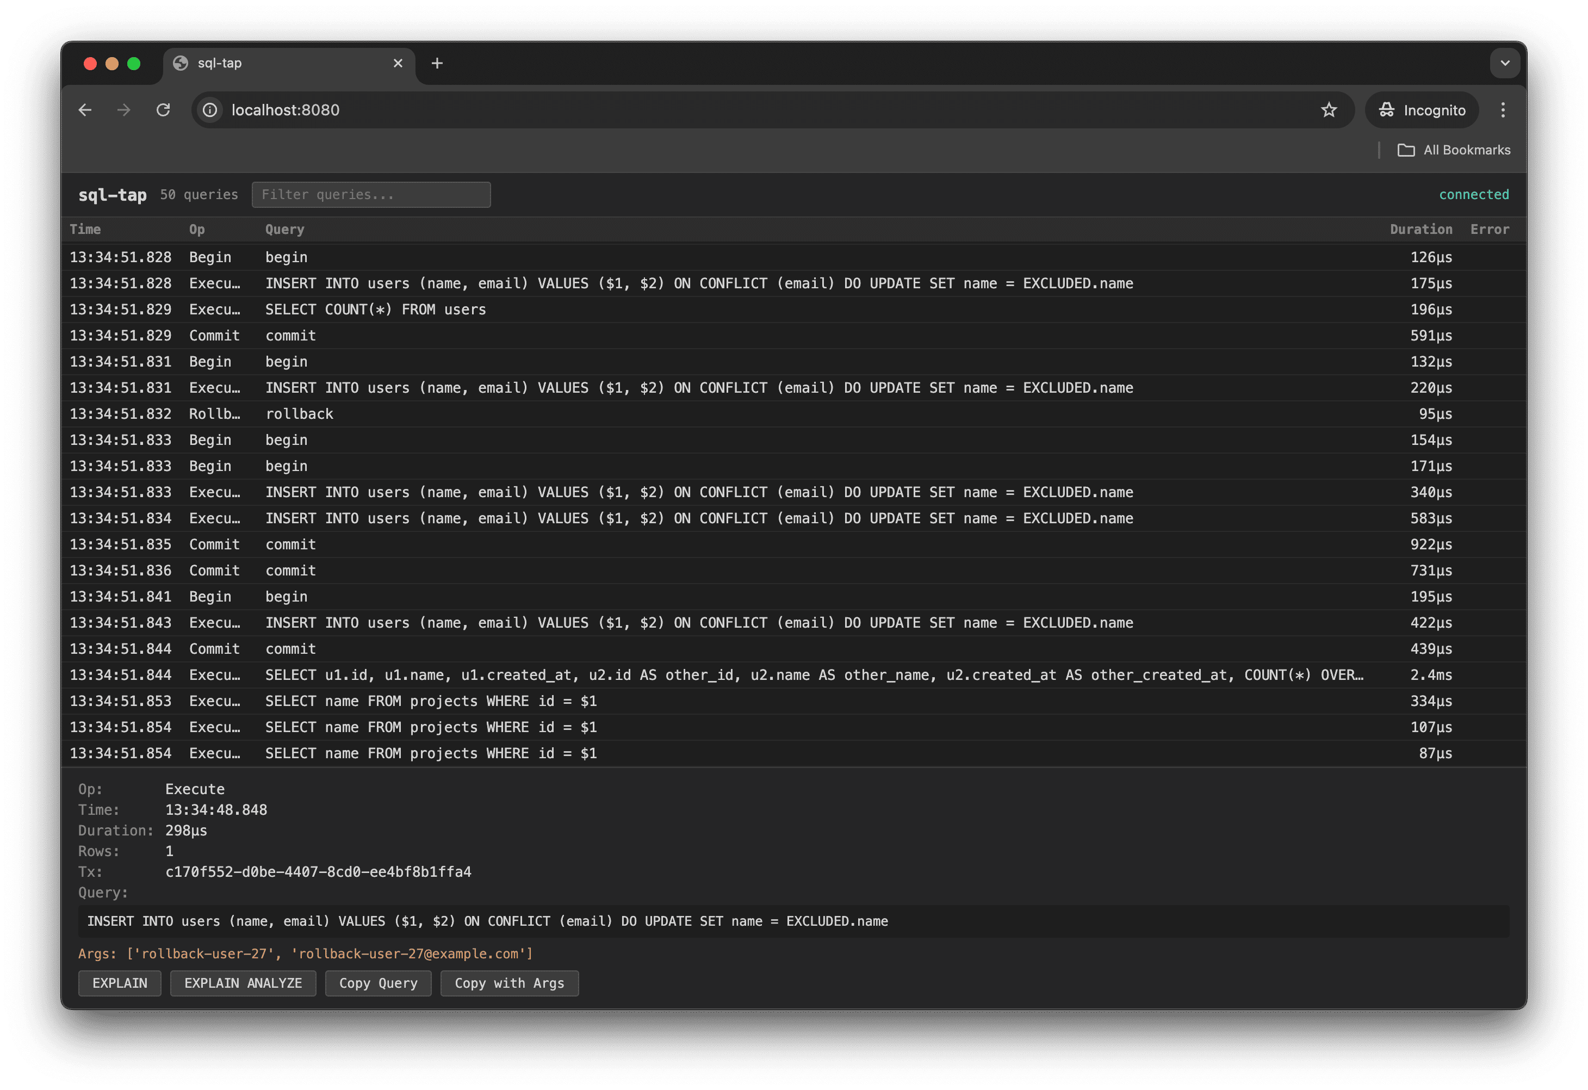Click the Copy Query button

pos(378,983)
